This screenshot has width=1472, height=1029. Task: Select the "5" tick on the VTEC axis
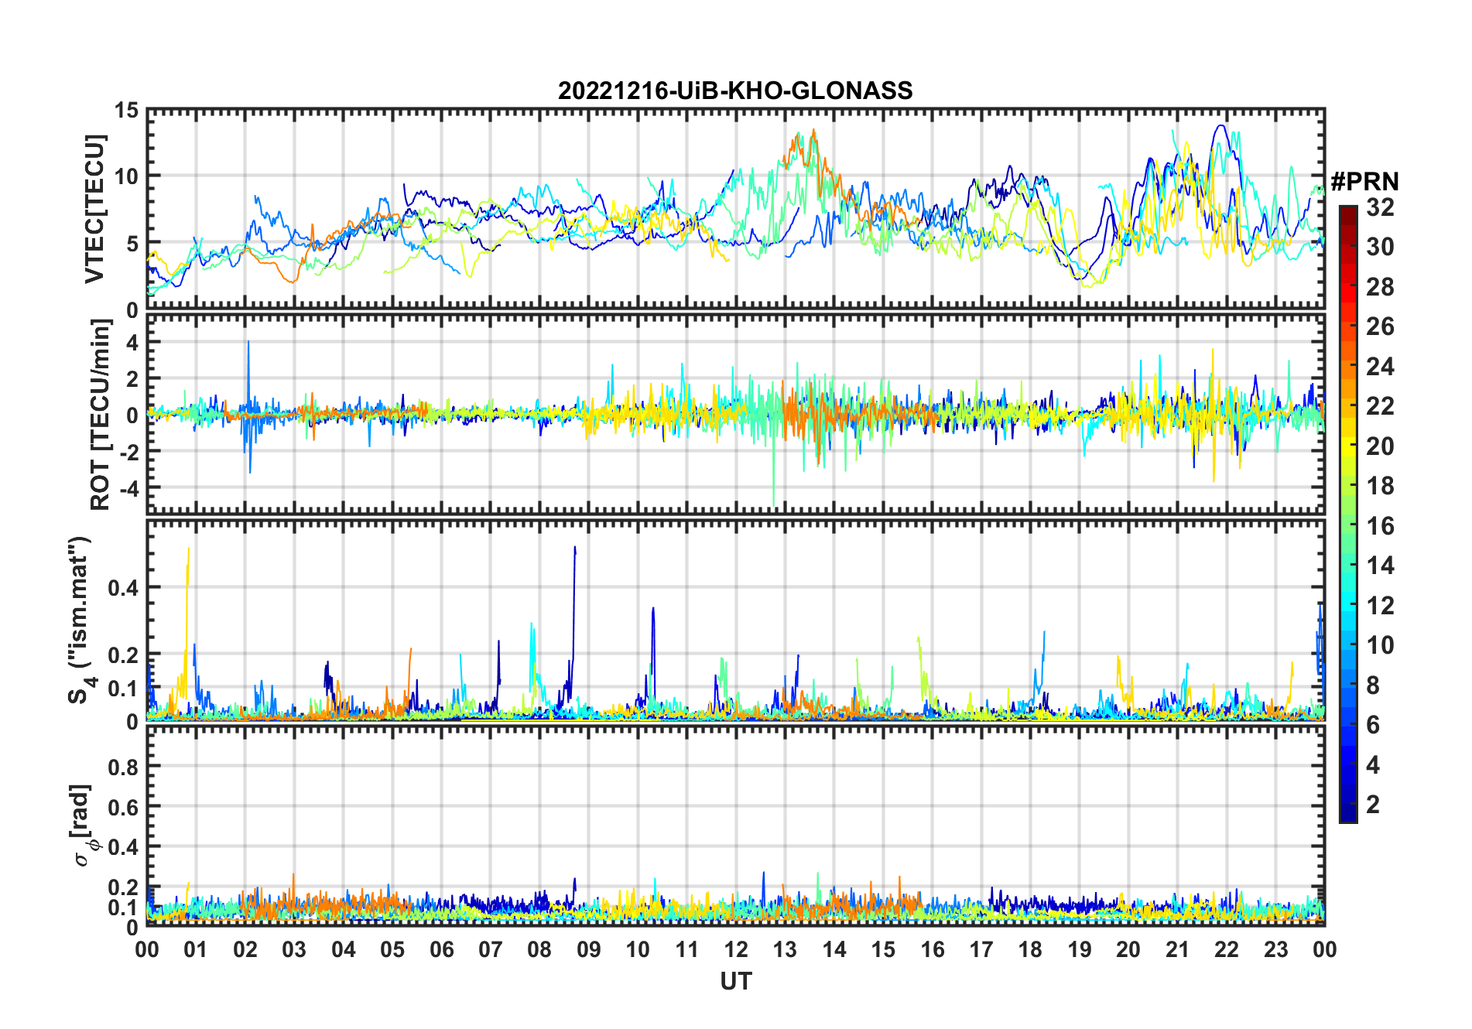(x=132, y=244)
